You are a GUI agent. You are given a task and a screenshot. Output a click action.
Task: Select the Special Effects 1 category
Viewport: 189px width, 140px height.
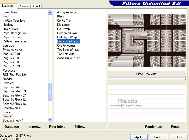pyautogui.click(x=13, y=120)
